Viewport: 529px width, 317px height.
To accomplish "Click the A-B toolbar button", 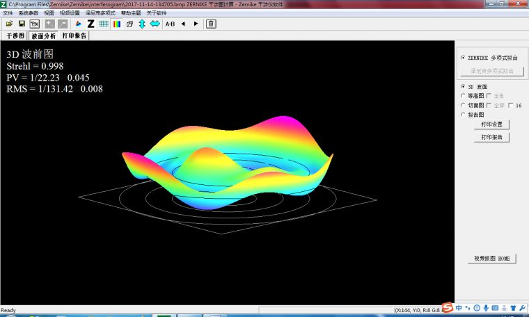I will click(x=170, y=24).
